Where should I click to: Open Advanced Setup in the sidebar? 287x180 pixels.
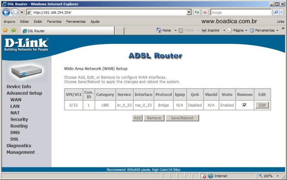click(x=24, y=93)
